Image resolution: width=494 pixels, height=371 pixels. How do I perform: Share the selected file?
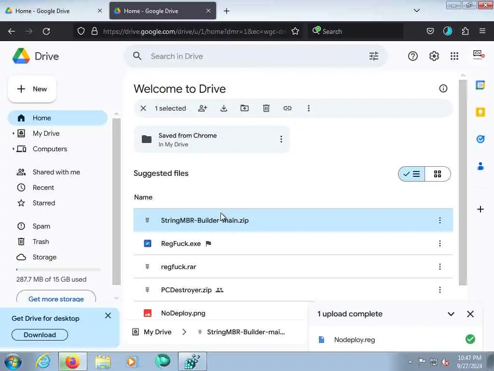pyautogui.click(x=202, y=108)
